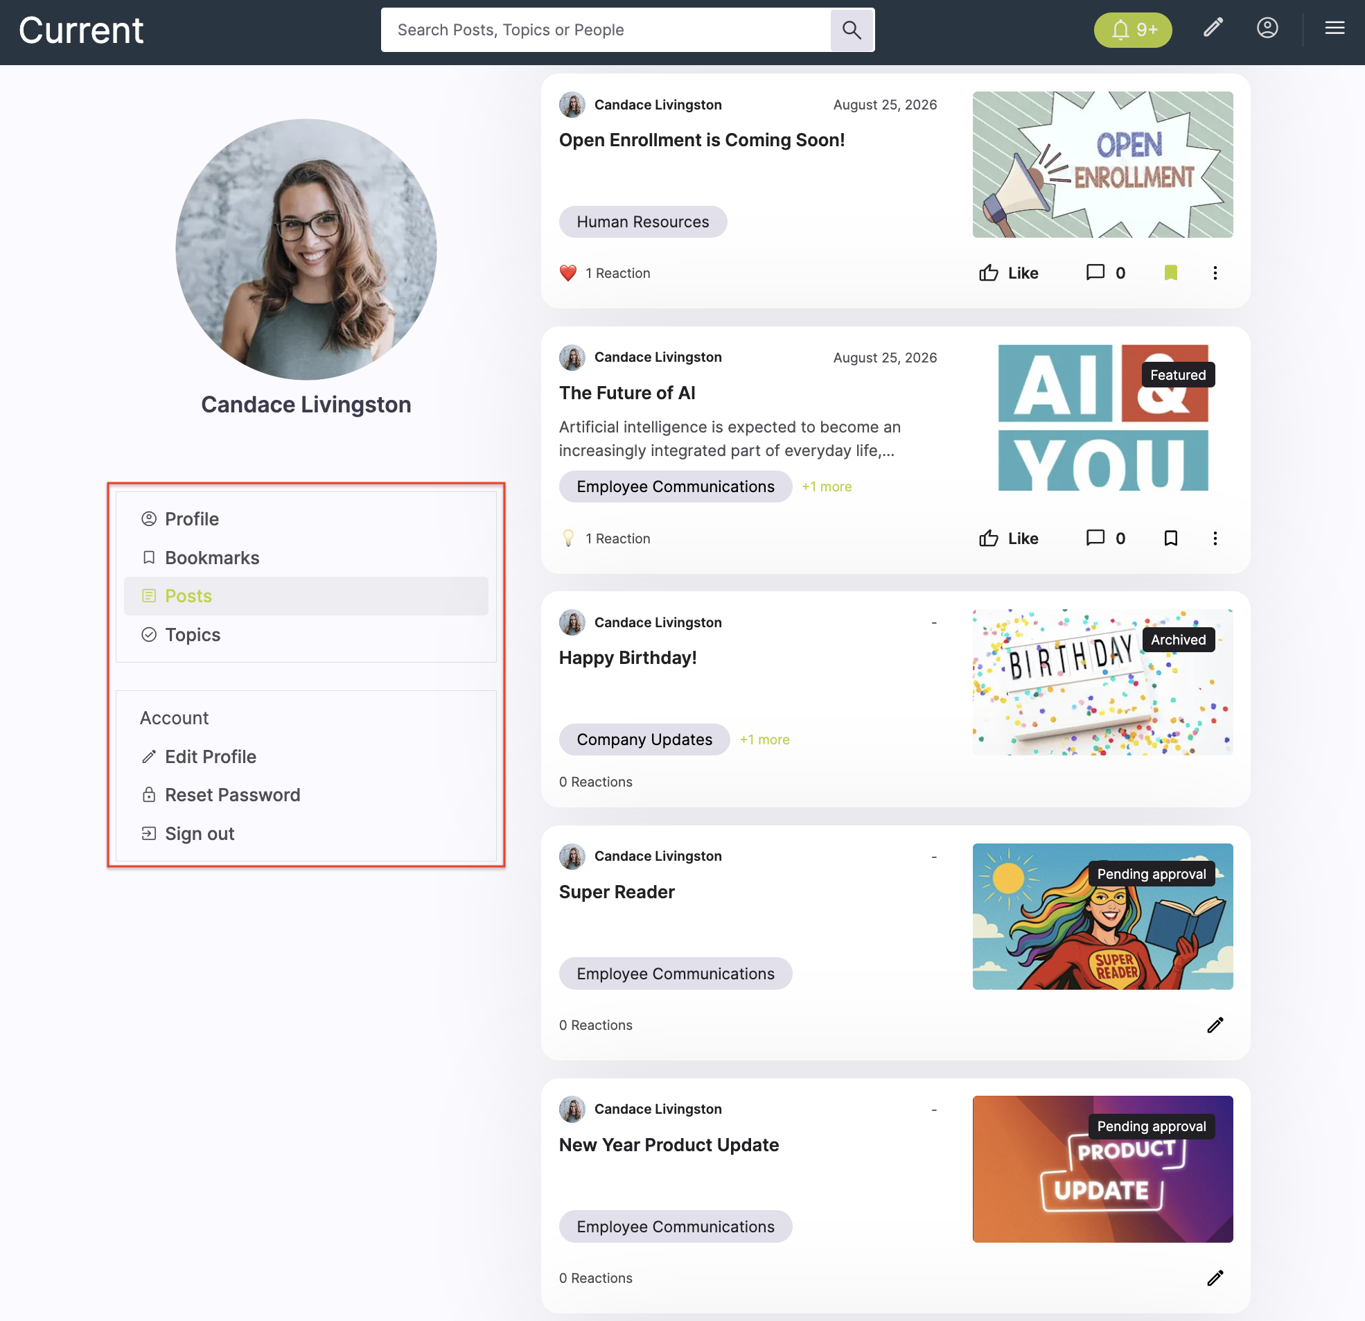Open comments on The Future of AI
This screenshot has height=1321, width=1365.
point(1105,538)
